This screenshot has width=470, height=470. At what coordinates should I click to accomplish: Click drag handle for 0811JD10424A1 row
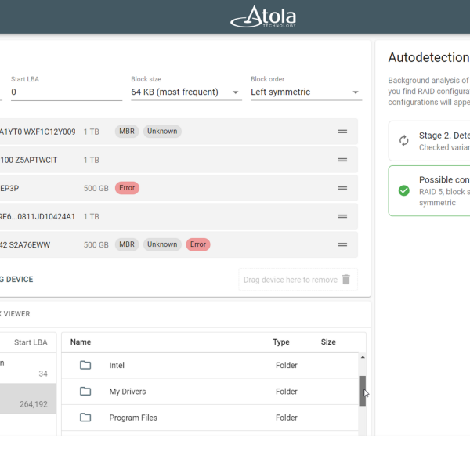tap(342, 216)
